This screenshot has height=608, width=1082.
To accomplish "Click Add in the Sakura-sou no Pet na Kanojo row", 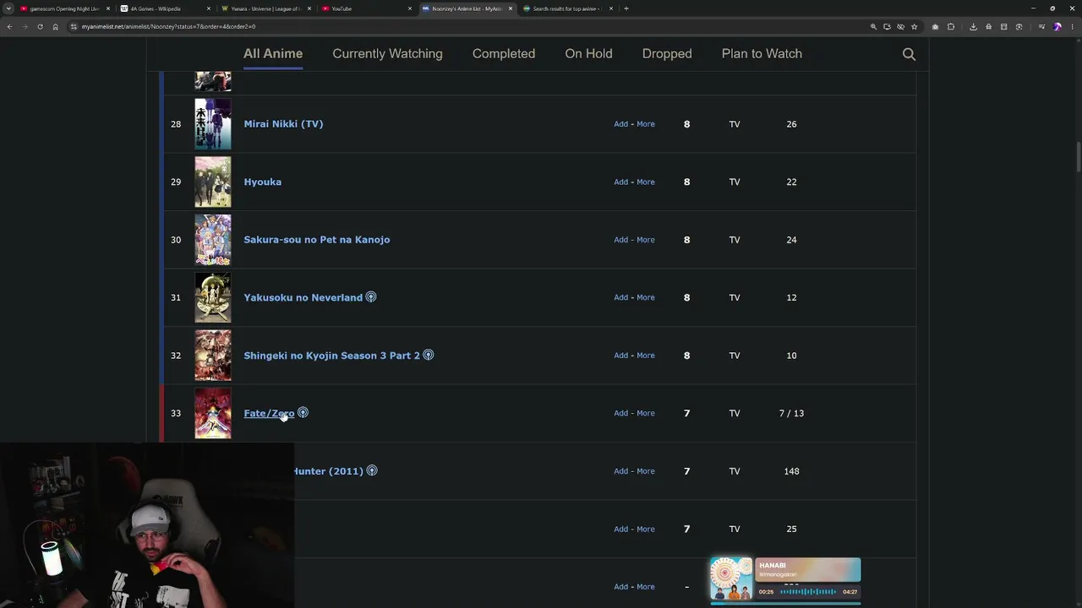I will point(620,240).
